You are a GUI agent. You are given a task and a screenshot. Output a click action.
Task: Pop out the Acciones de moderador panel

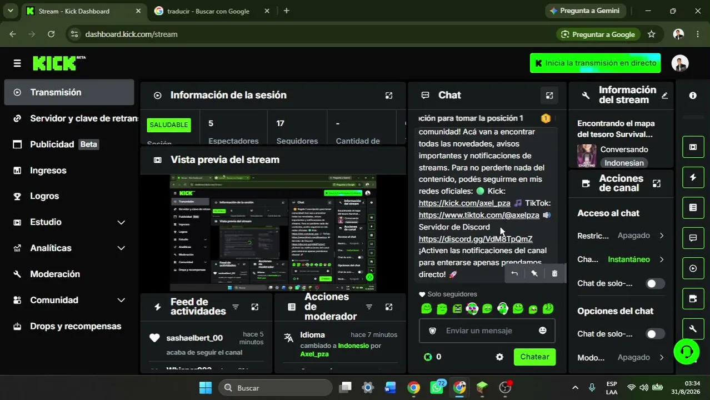[x=389, y=307]
